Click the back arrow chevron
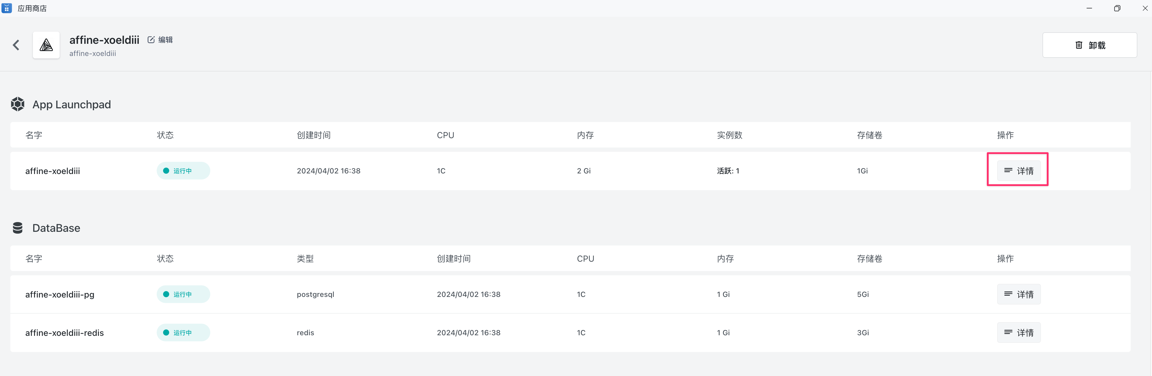This screenshot has width=1152, height=376. (x=16, y=45)
